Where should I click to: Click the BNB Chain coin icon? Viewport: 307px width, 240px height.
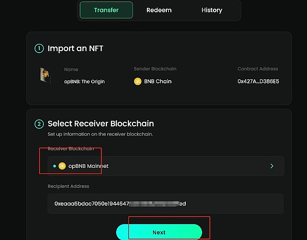(138, 81)
